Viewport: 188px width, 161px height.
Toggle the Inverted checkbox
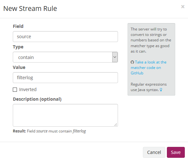15,89
